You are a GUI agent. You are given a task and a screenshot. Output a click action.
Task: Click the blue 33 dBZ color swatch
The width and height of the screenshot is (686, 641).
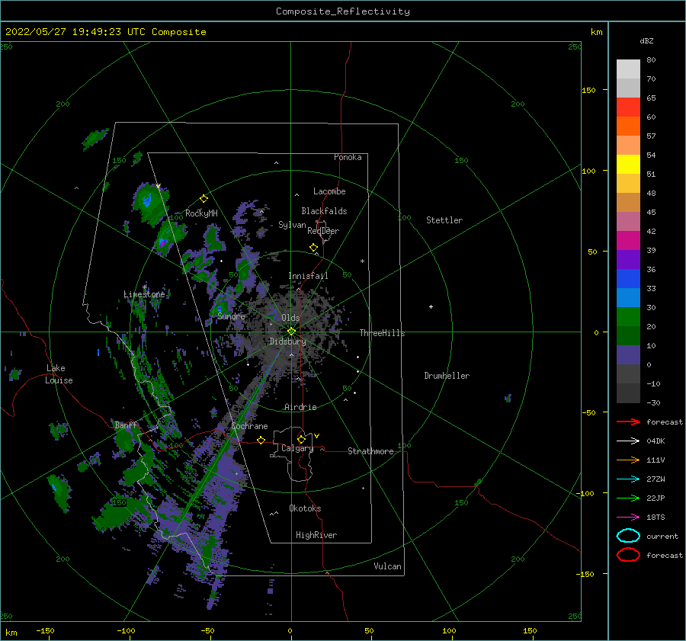pos(628,279)
